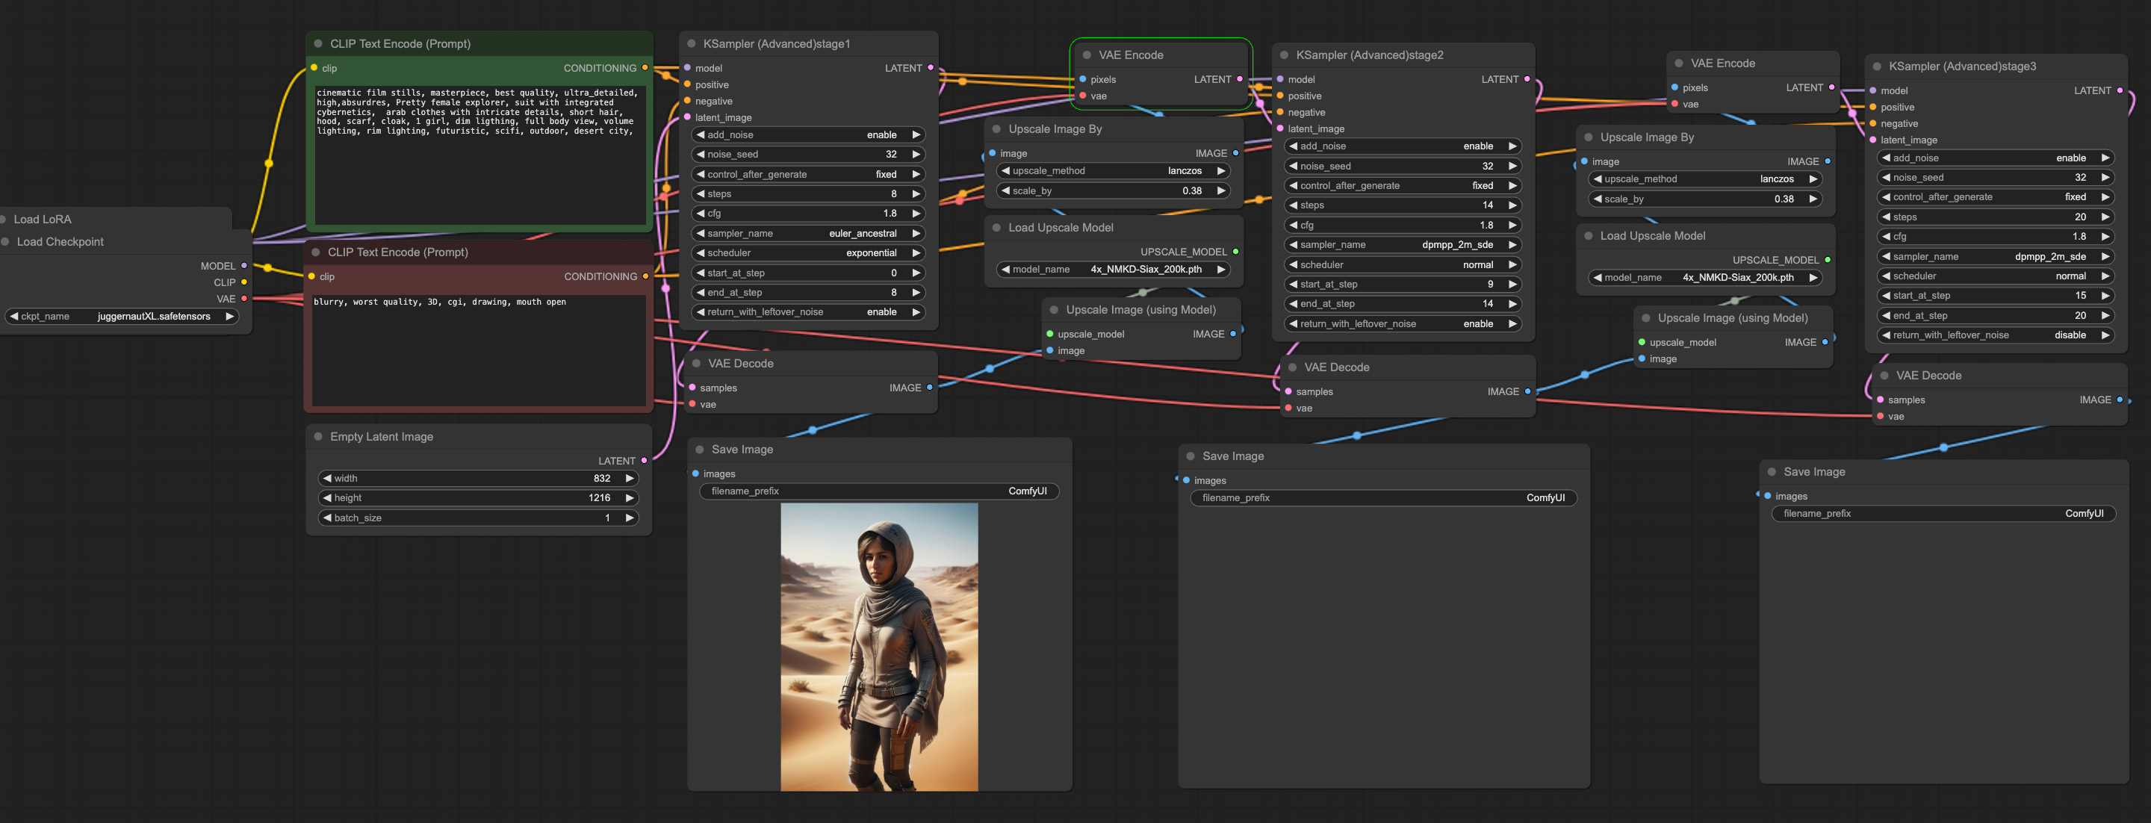
Task: Toggle add_noise in KSampler stage2
Action: (1403, 146)
